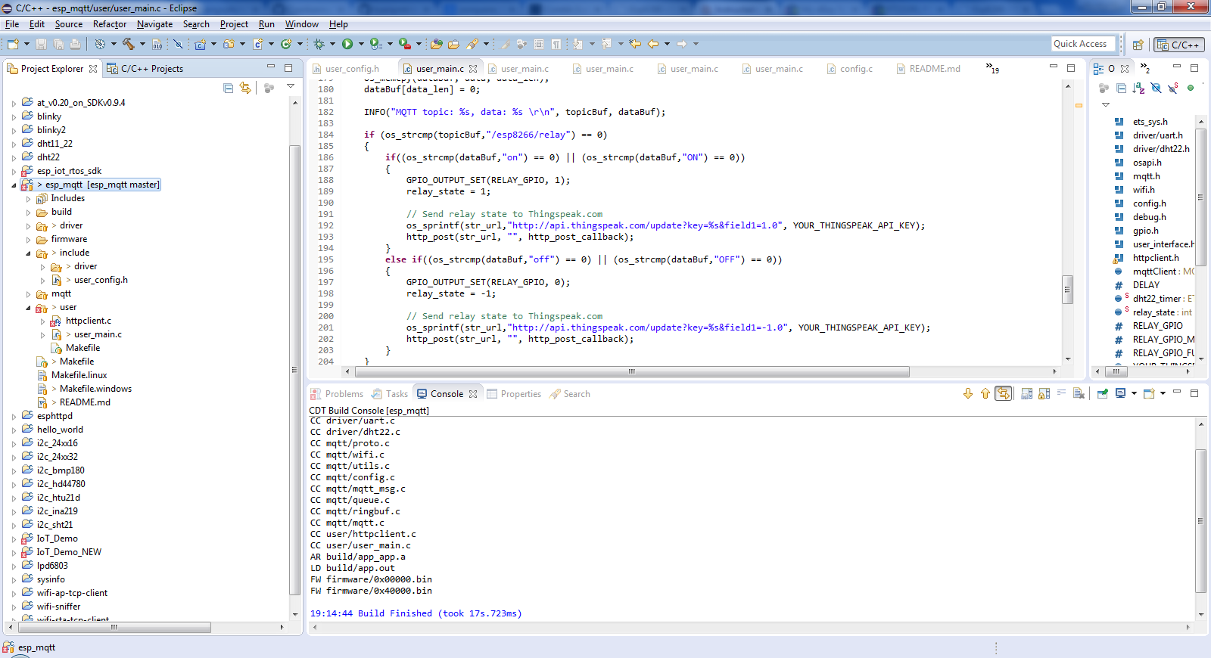Open the Run button dropdown arrow
This screenshot has width=1211, height=658.
point(361,44)
